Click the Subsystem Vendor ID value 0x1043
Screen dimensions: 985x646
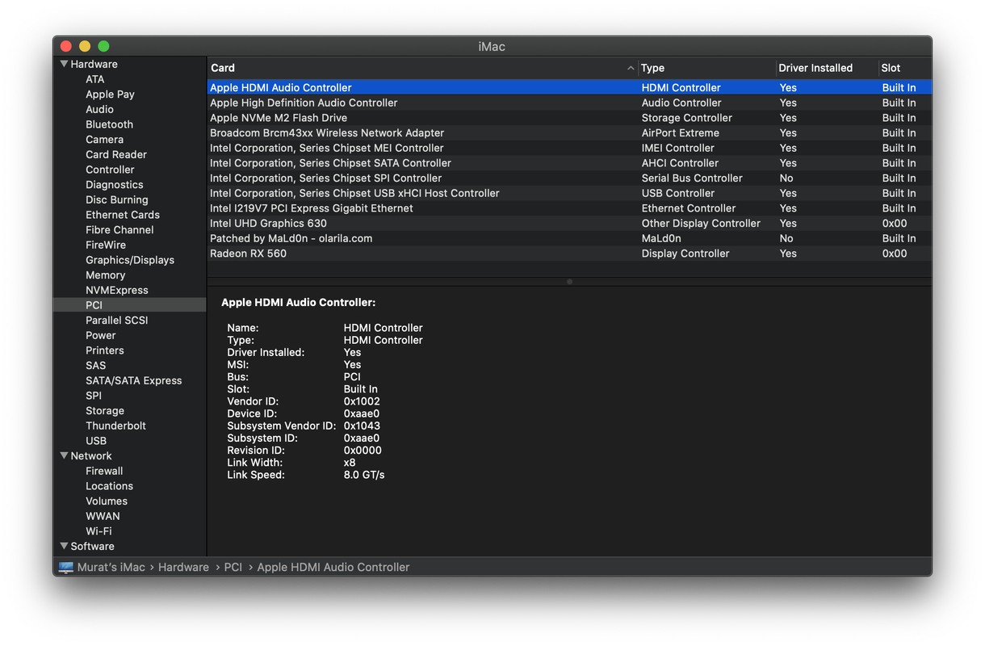pyautogui.click(x=362, y=426)
